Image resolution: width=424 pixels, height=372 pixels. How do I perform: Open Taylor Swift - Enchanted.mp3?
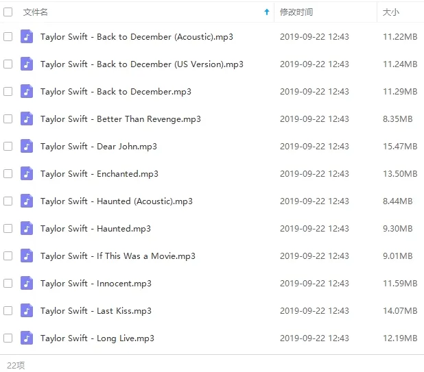99,174
